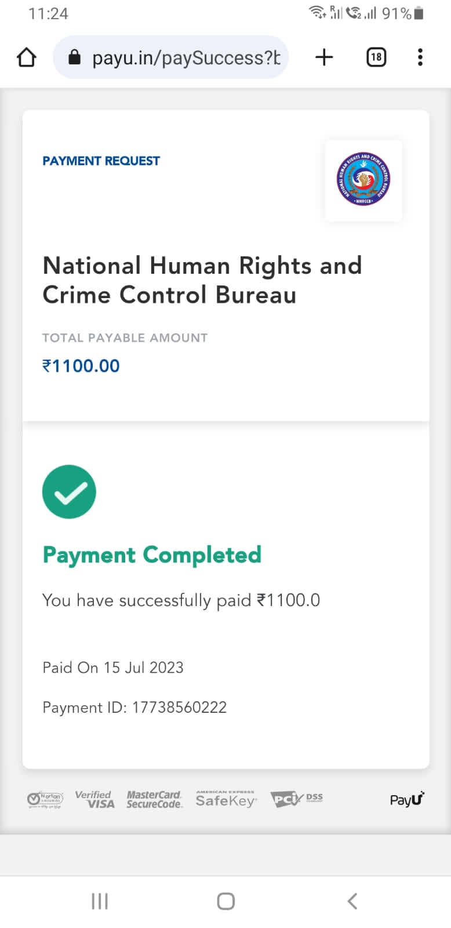Tap the PCI DSS compliance badge
451x928 pixels.
pyautogui.click(x=296, y=799)
